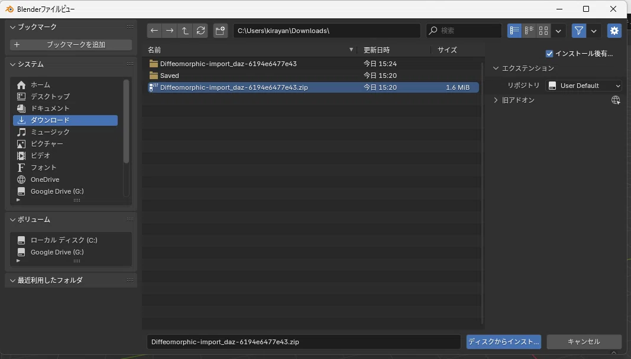Click the Blender logo in title bar
Image resolution: width=631 pixels, height=359 pixels.
pyautogui.click(x=9, y=9)
